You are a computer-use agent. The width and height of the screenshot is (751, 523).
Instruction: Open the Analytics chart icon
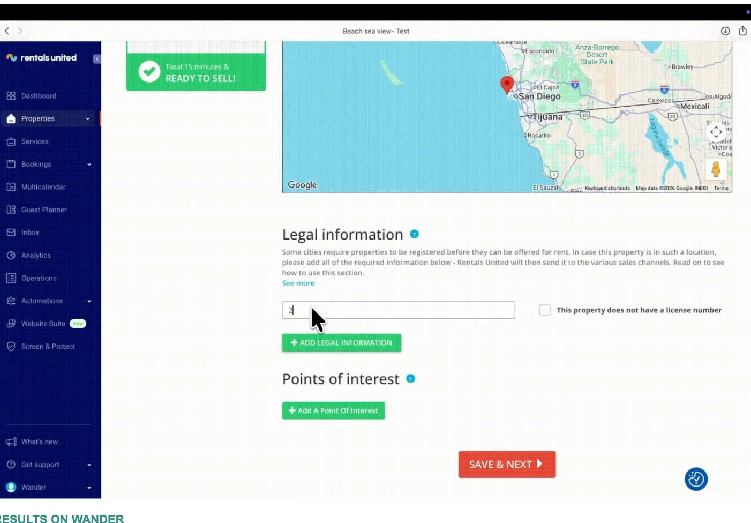(11, 256)
